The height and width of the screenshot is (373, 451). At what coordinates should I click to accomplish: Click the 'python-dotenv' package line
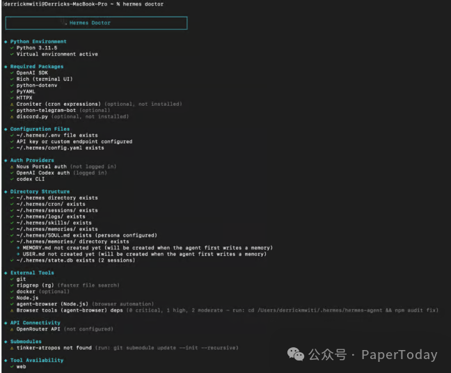(x=37, y=86)
